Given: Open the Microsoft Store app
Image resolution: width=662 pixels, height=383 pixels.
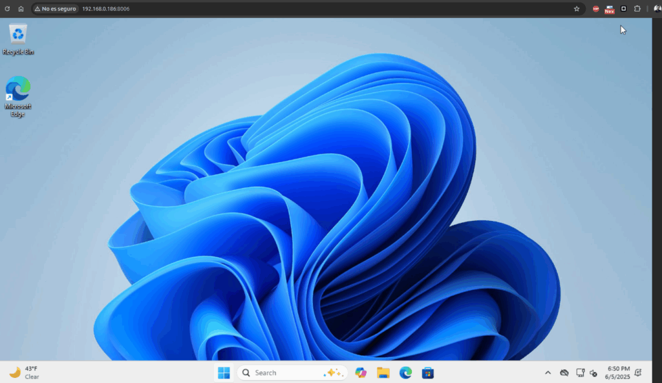Looking at the screenshot, I should [427, 373].
